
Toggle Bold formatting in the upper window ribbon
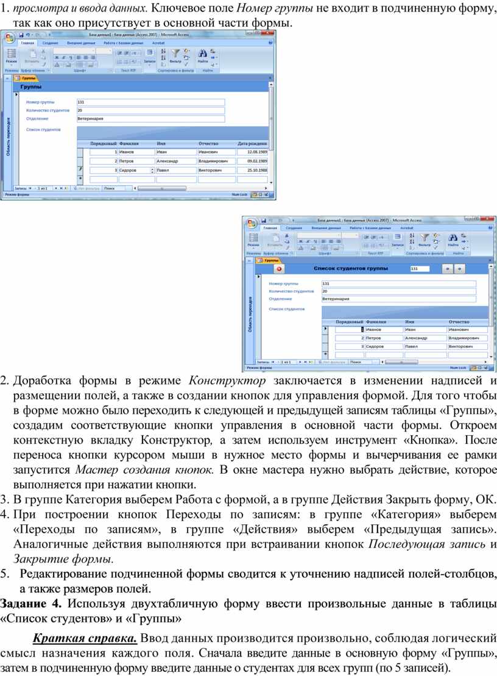[x=57, y=57]
